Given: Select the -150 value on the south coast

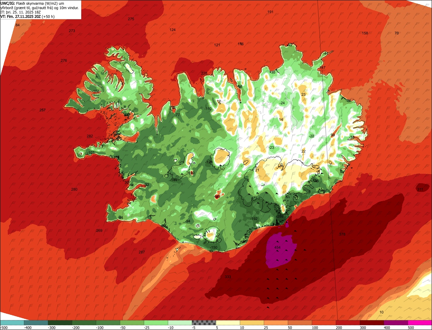Looking at the screenshot, I should coord(214,248).
